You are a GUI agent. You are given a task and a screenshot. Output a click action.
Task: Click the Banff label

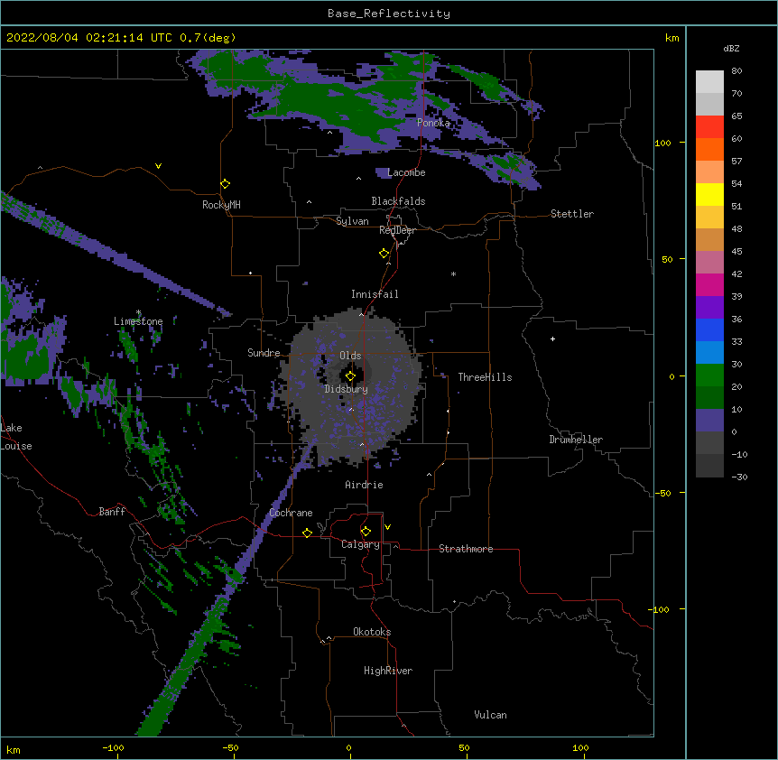(112, 512)
